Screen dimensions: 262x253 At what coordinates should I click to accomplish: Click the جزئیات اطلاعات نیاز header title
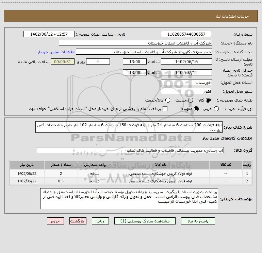(232, 16)
